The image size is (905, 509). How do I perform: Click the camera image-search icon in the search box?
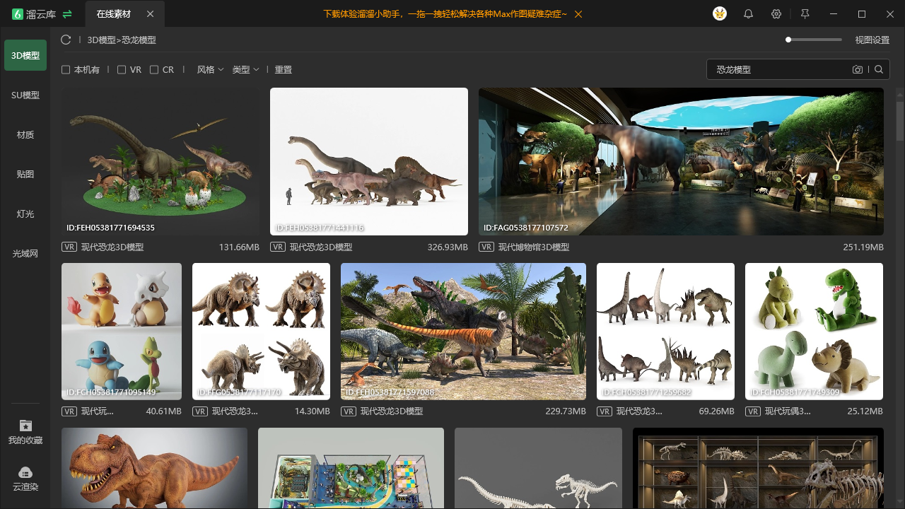(858, 69)
